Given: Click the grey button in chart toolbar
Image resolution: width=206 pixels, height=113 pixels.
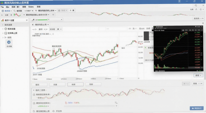Looking at the screenshot, I should coord(52,29).
